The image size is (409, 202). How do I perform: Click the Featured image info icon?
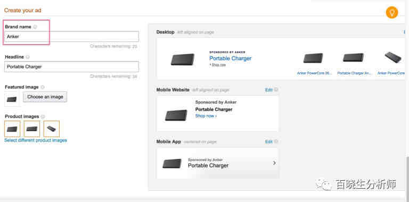tap(43, 87)
